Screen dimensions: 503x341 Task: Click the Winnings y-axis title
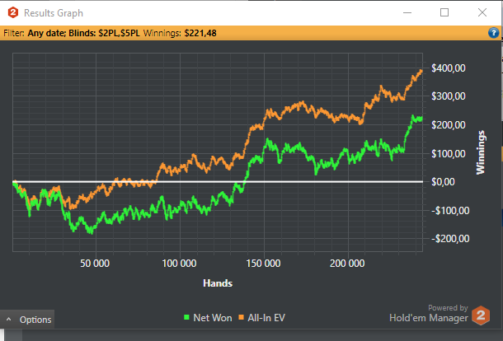(x=480, y=152)
